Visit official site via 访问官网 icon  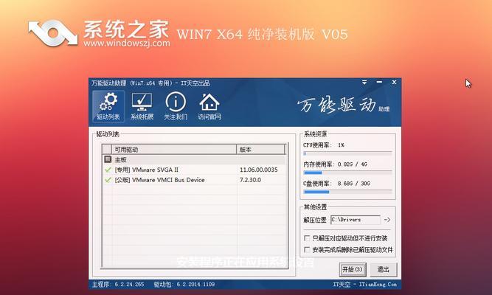[209, 106]
